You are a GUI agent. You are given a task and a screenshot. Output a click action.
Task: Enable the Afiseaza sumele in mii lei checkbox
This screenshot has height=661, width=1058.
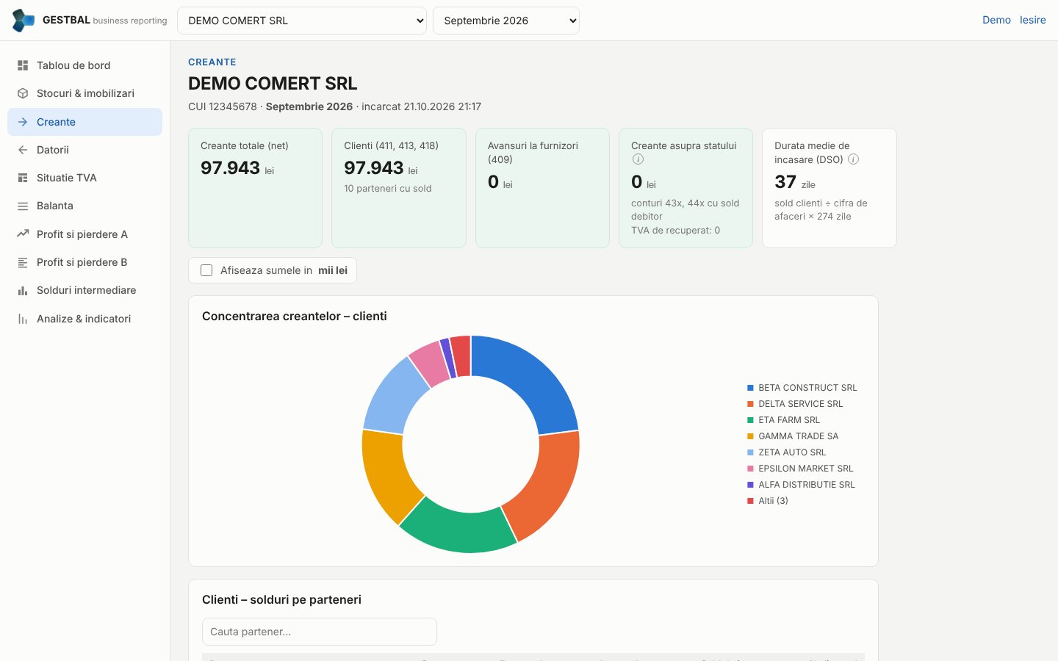pos(206,270)
